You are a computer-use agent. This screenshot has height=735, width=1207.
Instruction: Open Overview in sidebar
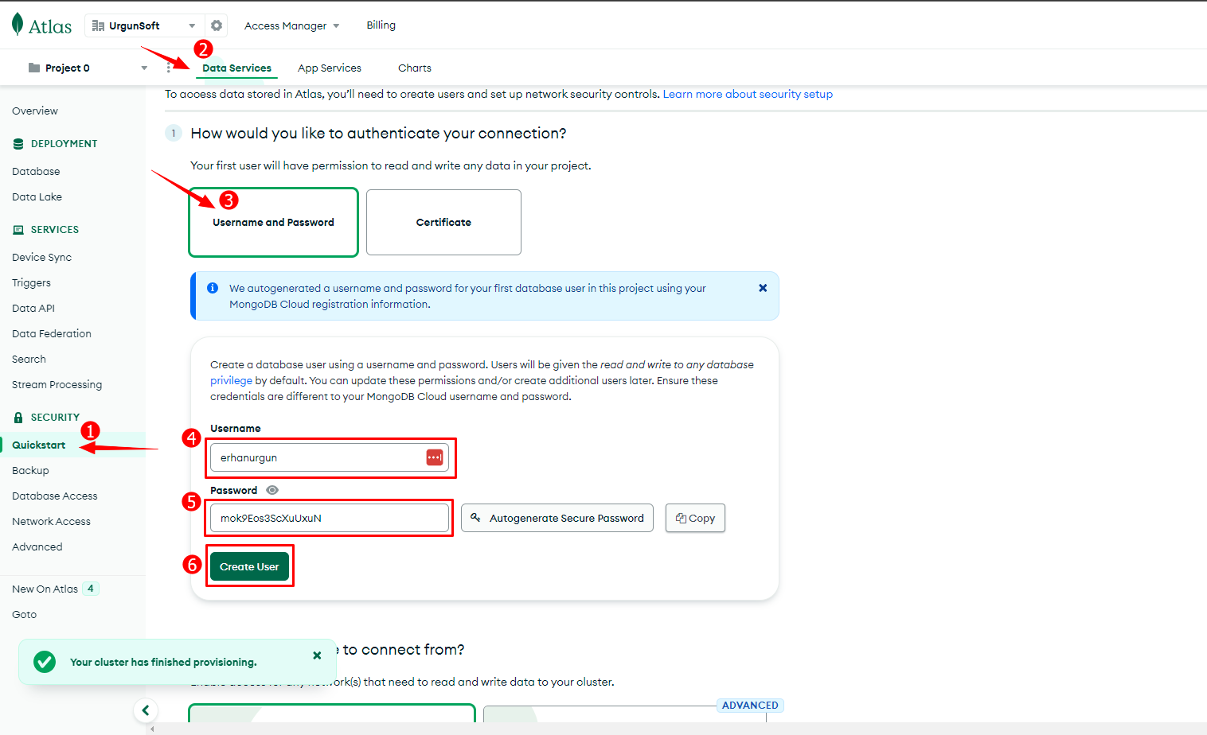35,111
